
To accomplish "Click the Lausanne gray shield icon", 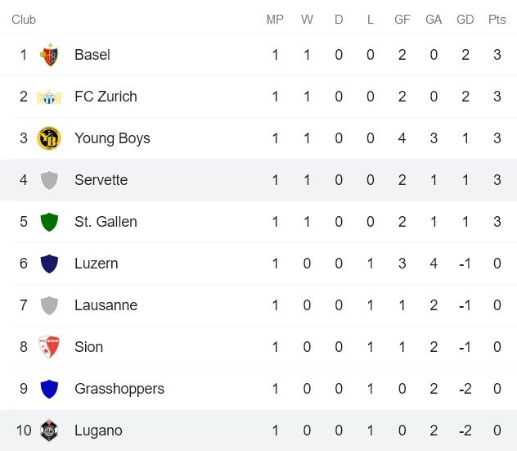I will click(49, 305).
